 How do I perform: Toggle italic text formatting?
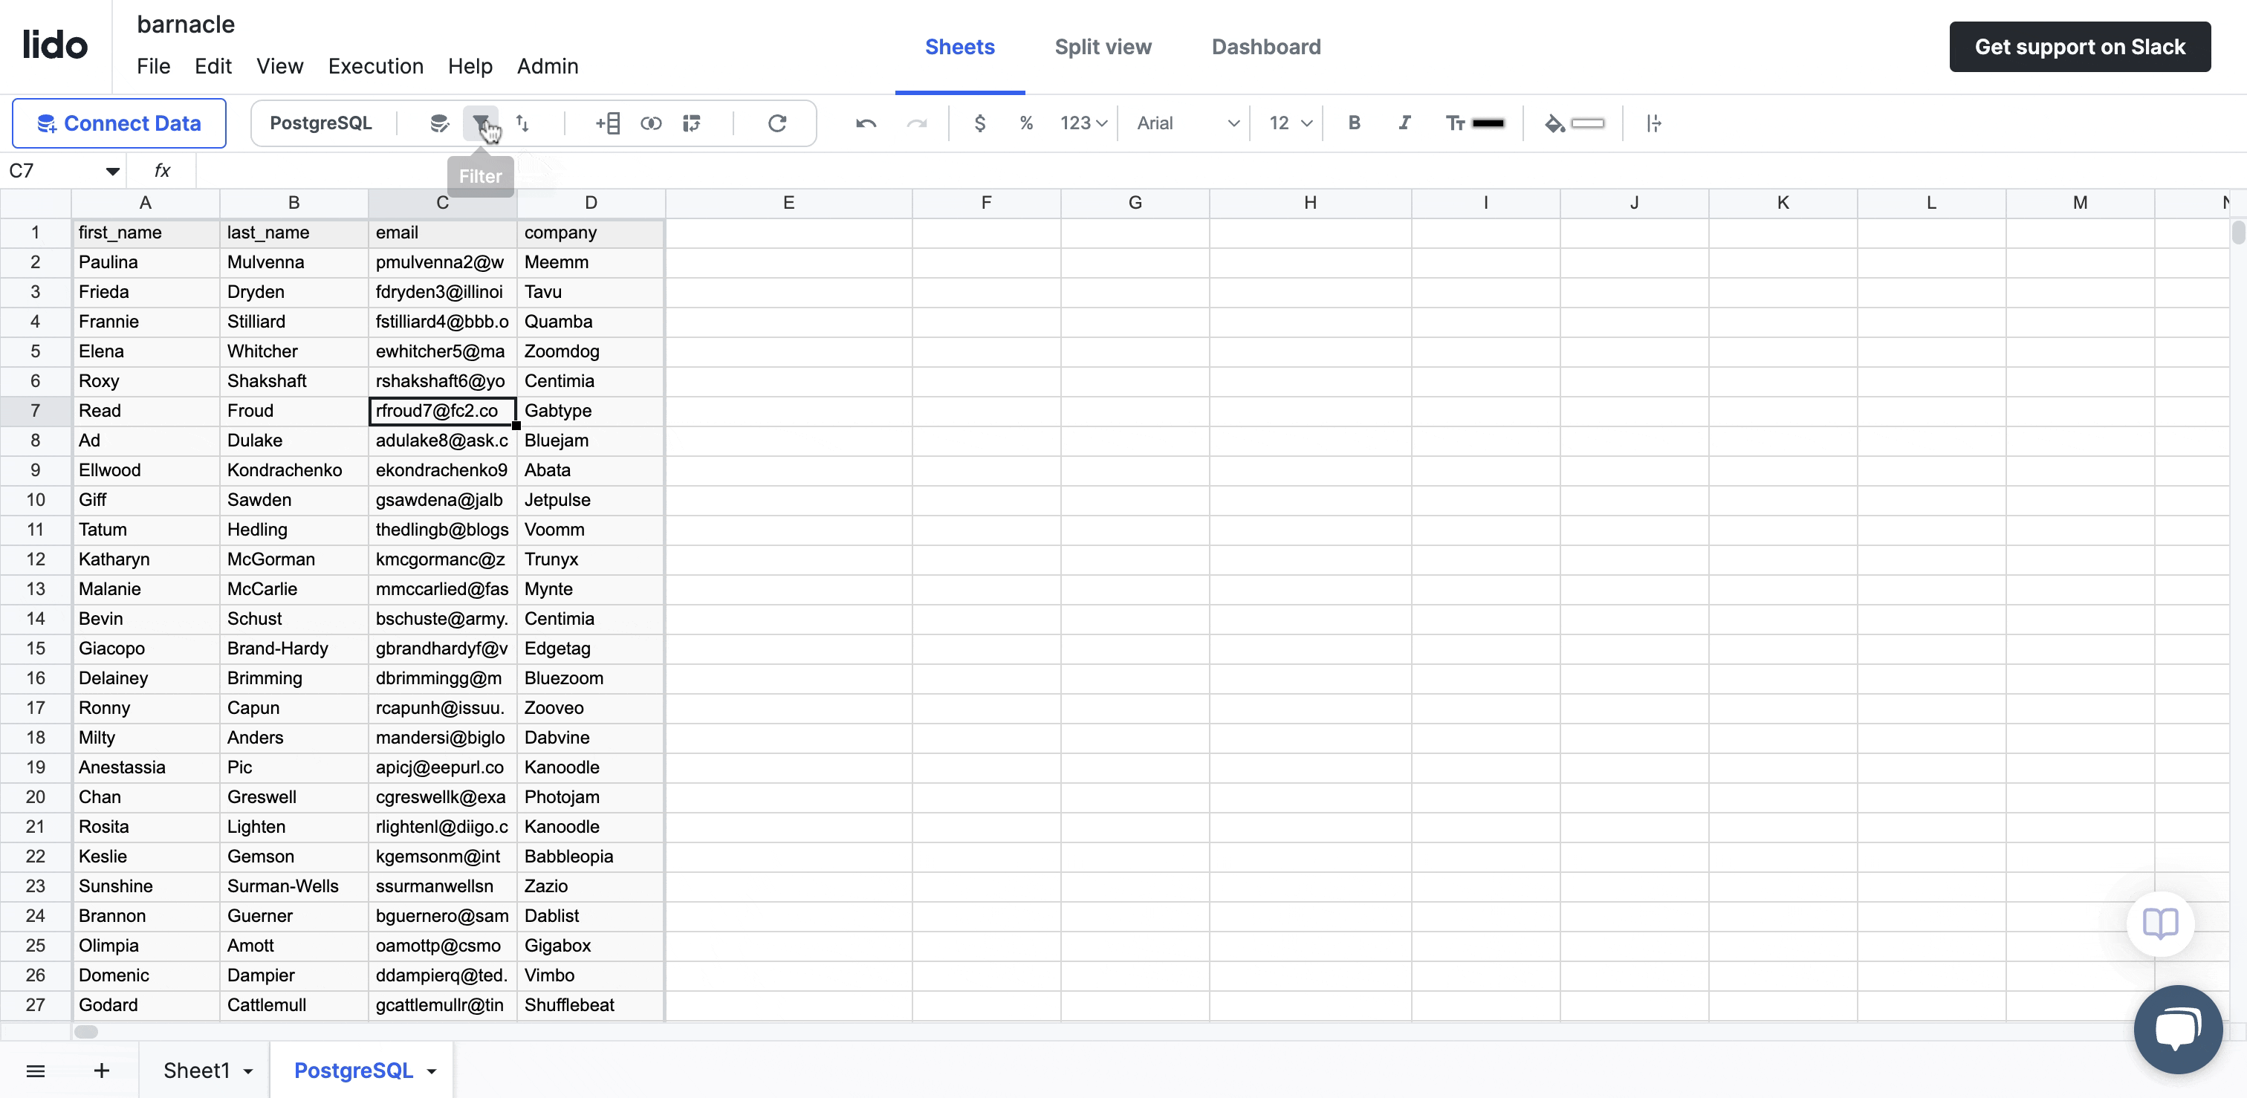(1404, 123)
